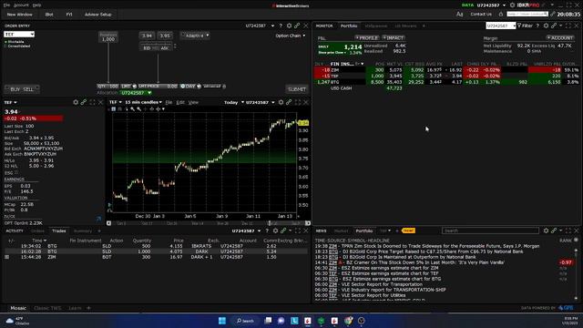This screenshot has width=583, height=328.
Task: Click News panel vertical scrollbar
Action: (576, 273)
